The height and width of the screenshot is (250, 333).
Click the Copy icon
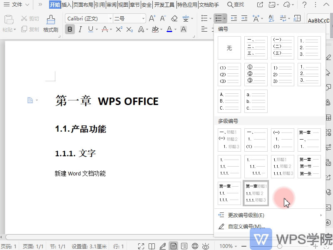(x=24, y=29)
